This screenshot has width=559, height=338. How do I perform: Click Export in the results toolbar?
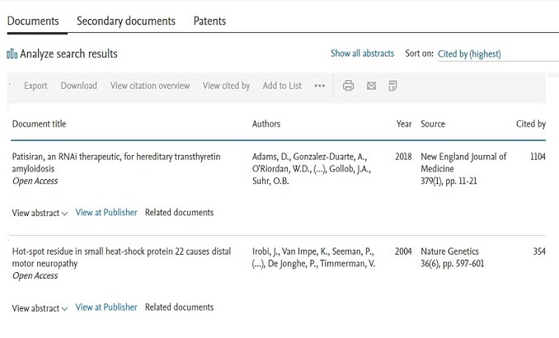[x=35, y=86]
